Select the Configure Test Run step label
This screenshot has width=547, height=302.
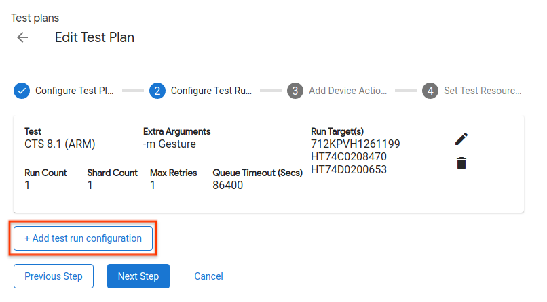(x=210, y=91)
